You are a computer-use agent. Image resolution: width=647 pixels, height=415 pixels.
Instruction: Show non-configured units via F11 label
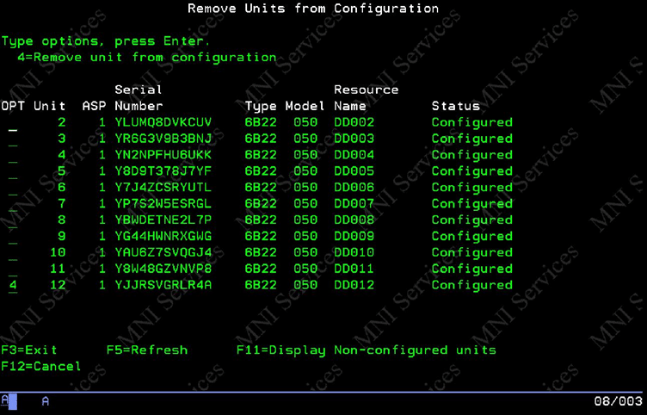[x=366, y=350]
